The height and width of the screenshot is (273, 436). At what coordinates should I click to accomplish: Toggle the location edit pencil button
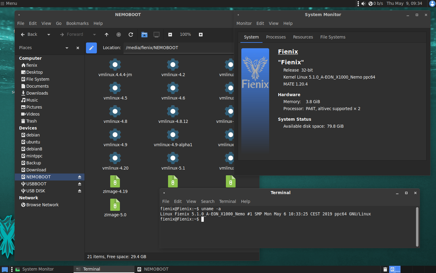point(91,48)
